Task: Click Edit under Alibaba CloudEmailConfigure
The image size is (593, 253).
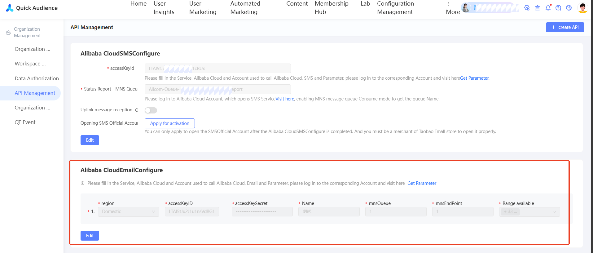Action: pyautogui.click(x=90, y=236)
